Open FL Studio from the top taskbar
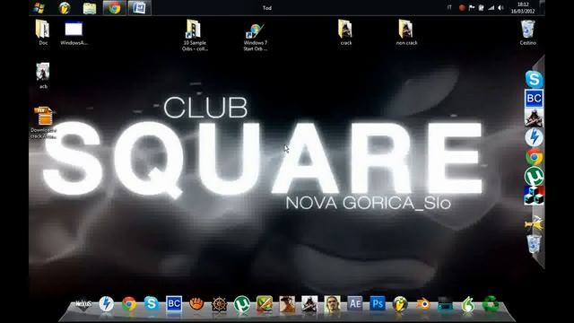The height and width of the screenshot is (323, 574). pyautogui.click(x=65, y=8)
